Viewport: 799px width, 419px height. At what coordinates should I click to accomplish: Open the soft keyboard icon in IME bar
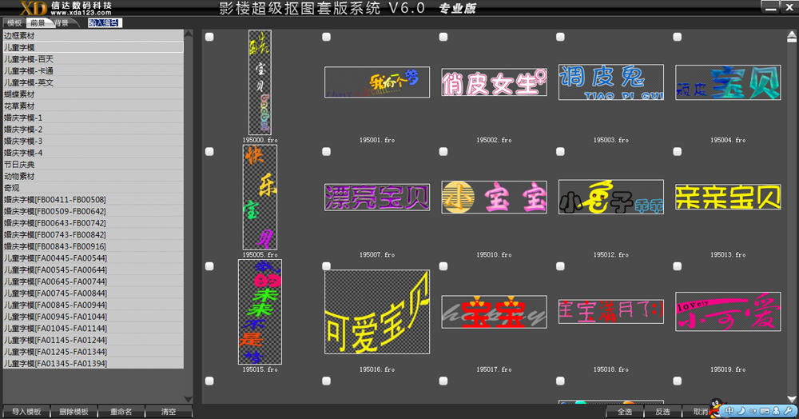coord(765,411)
